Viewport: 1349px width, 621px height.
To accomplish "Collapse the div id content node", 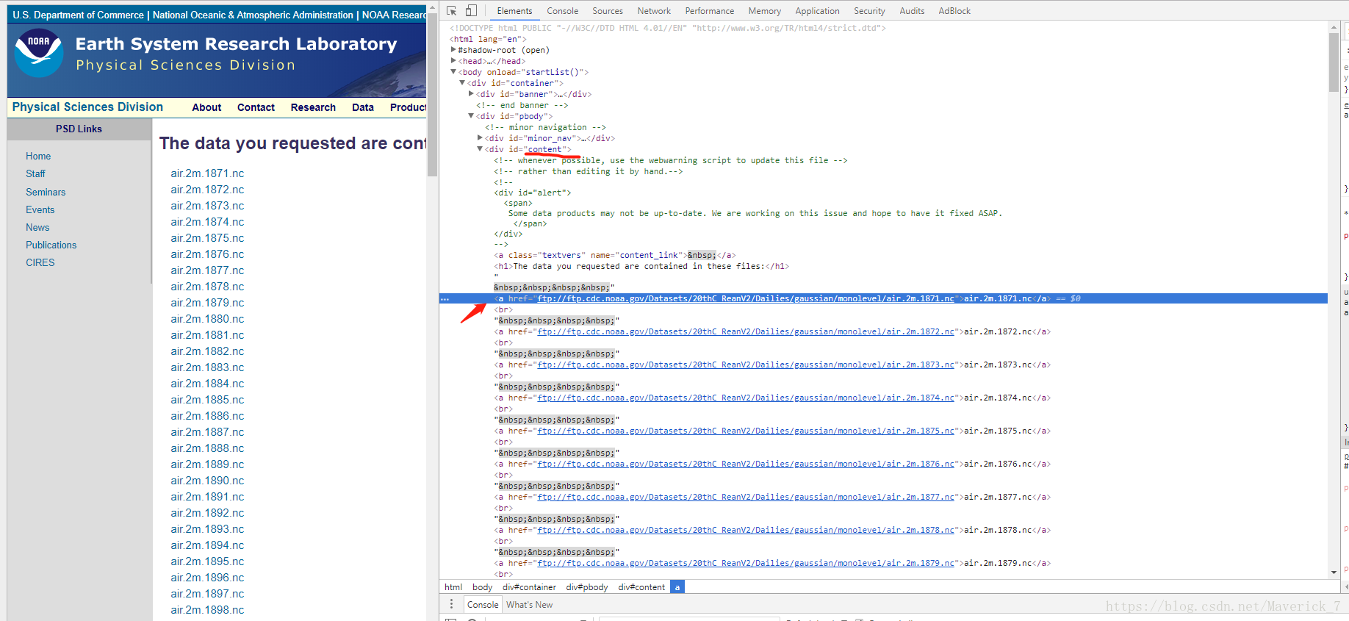I will [480, 149].
